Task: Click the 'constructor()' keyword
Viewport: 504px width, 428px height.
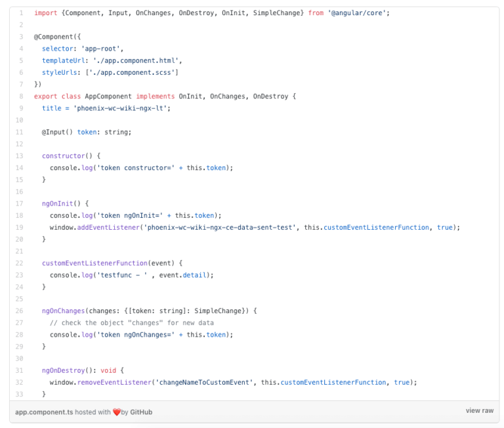Action: click(x=67, y=156)
